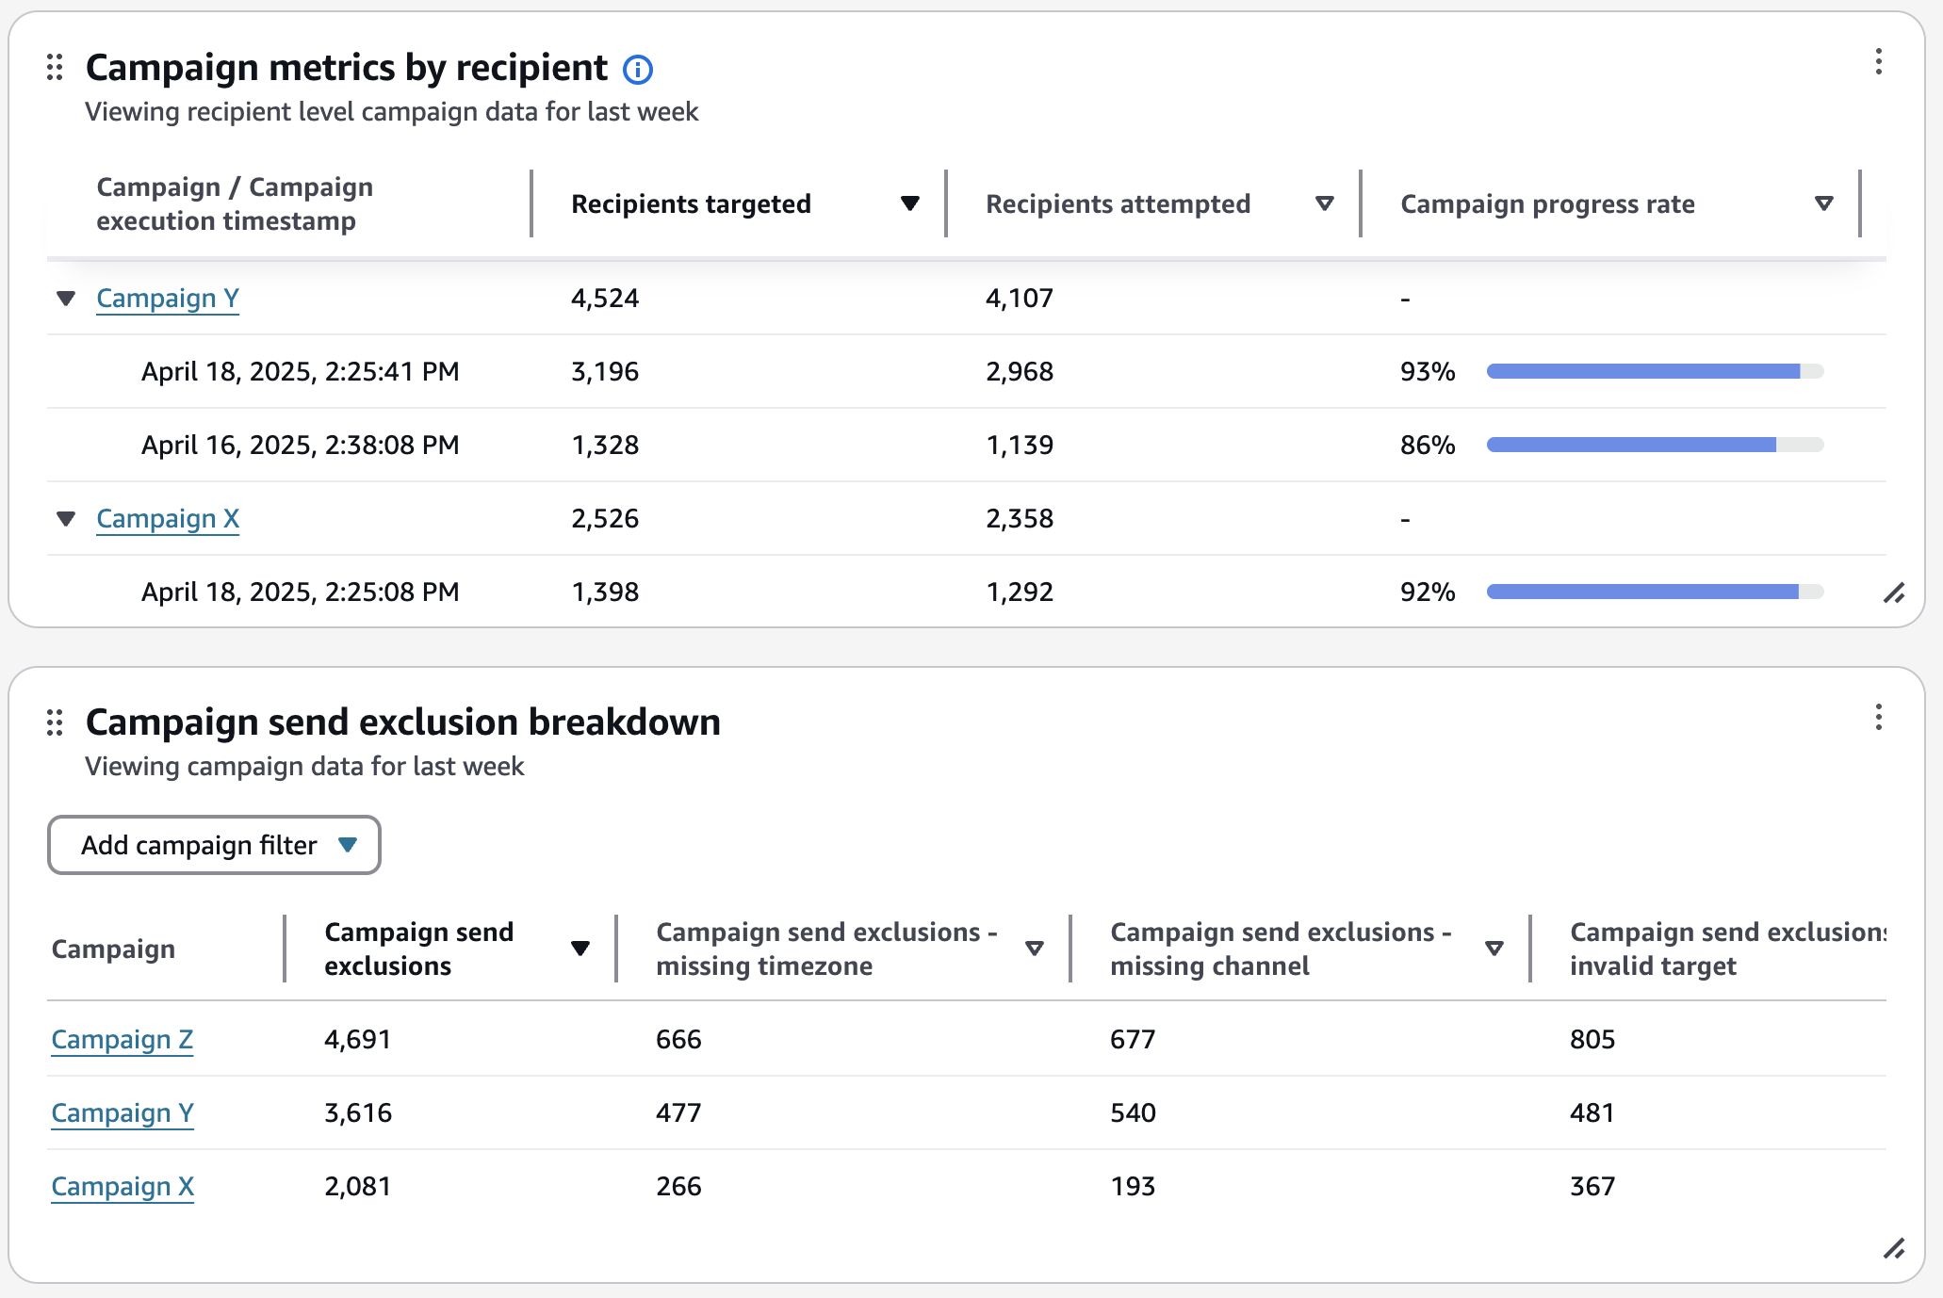The image size is (1943, 1298).
Task: Open kebab menu of exclusion breakdown widget
Action: (x=1878, y=718)
